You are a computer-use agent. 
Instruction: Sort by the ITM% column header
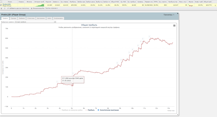point(156,2)
